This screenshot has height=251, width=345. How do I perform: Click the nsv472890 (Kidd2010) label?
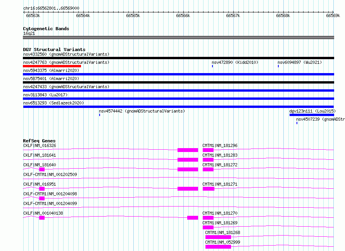[x=235, y=62]
